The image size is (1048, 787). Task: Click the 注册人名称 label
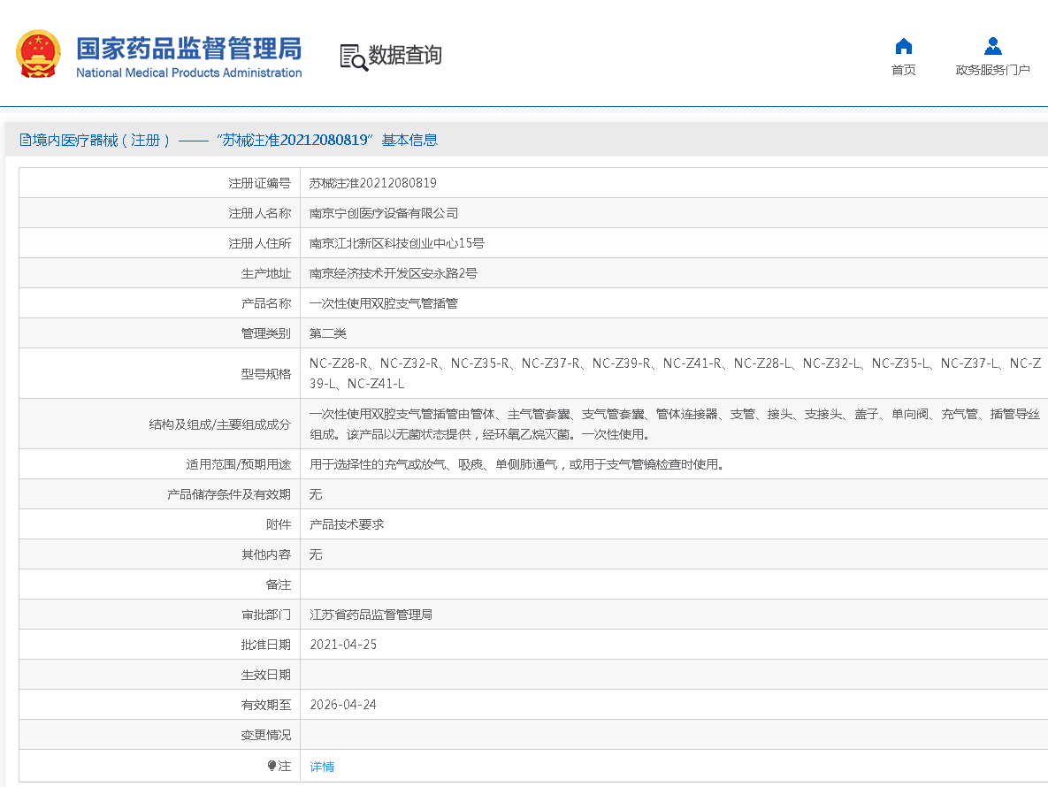tap(260, 213)
